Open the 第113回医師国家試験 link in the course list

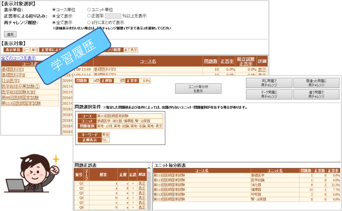(21, 103)
